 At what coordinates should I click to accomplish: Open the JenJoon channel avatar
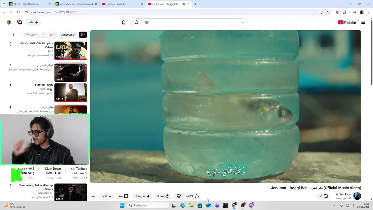point(357,196)
